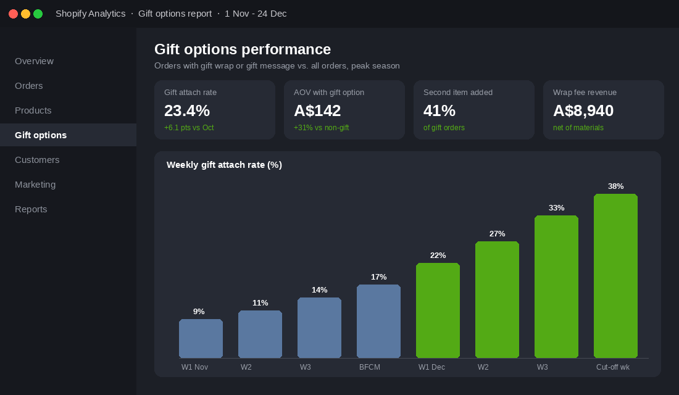Click the green maximize window button
The width and height of the screenshot is (679, 395).
[x=38, y=14]
